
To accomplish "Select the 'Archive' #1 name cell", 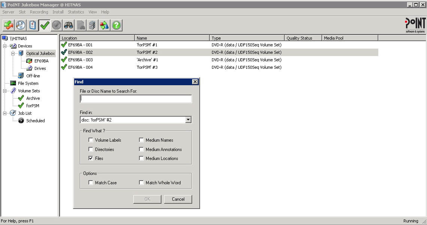I will click(x=147, y=60).
